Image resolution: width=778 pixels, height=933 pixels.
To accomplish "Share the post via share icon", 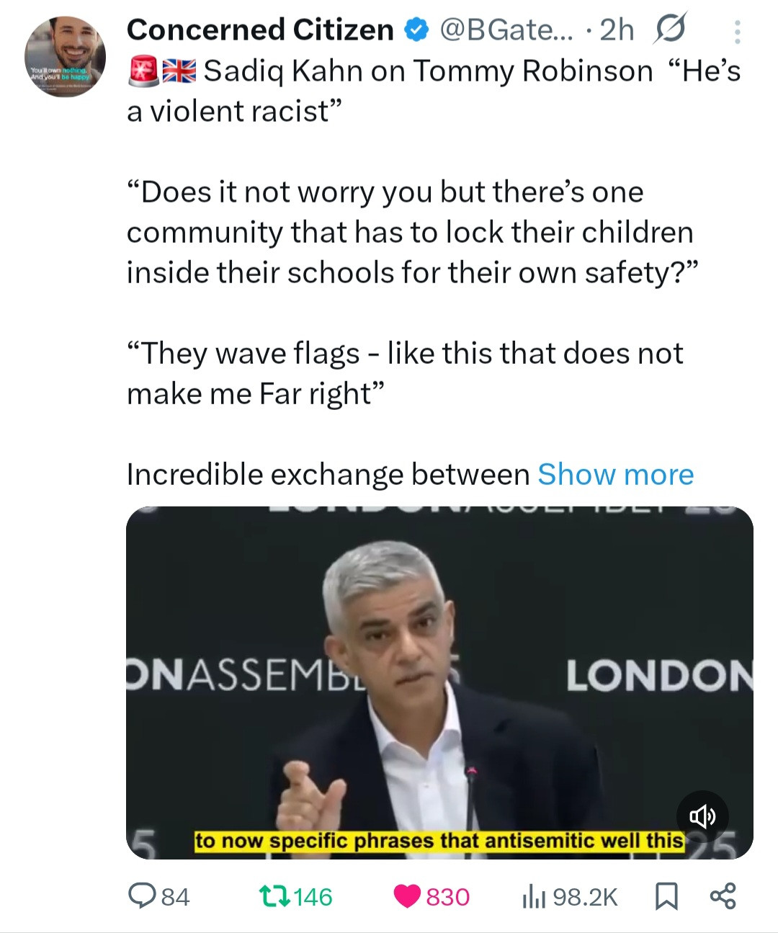I will click(x=723, y=896).
